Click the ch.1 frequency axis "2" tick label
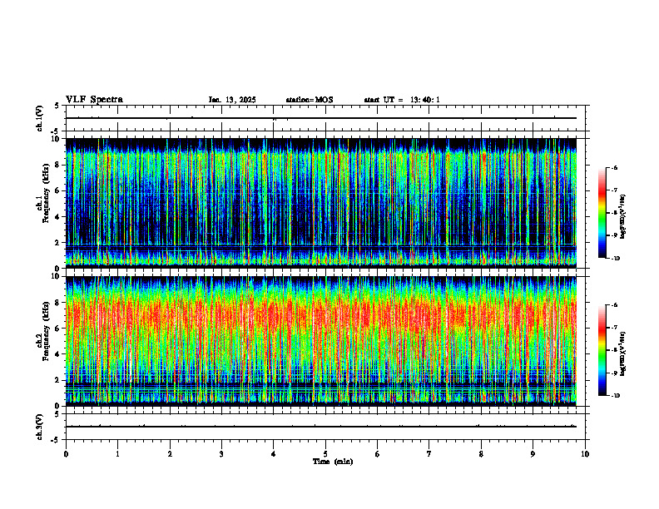This screenshot has height=509, width=659. 58,242
